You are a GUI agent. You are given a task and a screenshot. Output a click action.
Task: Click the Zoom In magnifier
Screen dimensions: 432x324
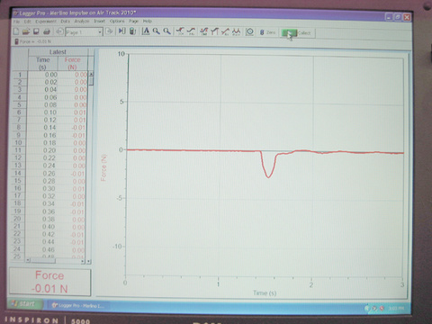[x=157, y=31]
